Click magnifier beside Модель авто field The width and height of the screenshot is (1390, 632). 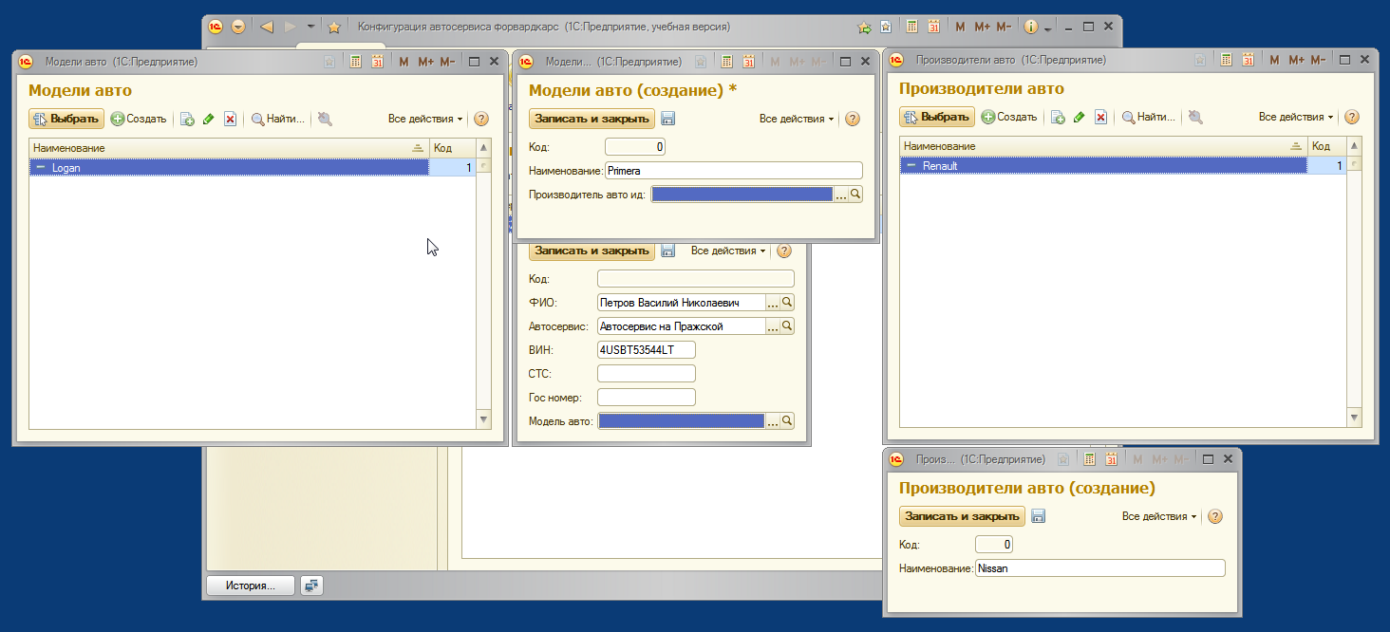click(x=787, y=421)
